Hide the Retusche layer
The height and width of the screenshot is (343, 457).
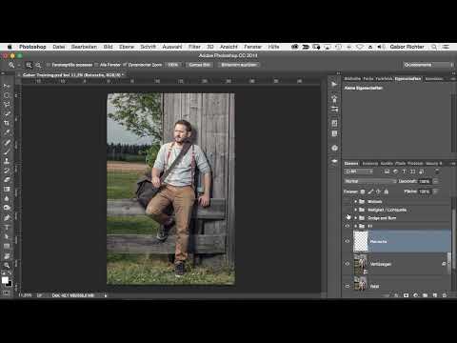point(348,241)
